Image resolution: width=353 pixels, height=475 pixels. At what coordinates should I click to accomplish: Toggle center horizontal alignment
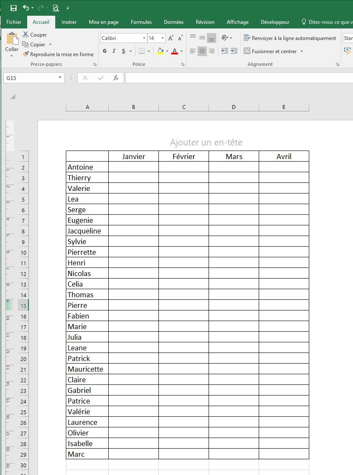[x=202, y=51]
